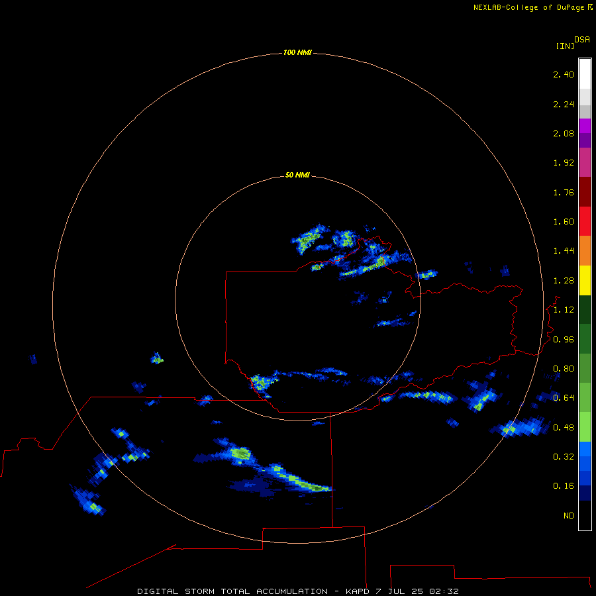This screenshot has height=596, width=596.
Task: Click the 1.12 legend value
Action: click(x=564, y=310)
